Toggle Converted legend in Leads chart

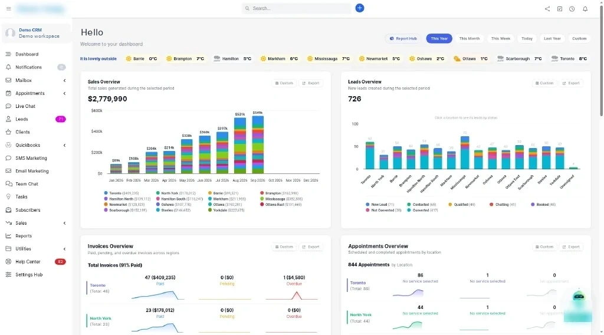click(422, 210)
